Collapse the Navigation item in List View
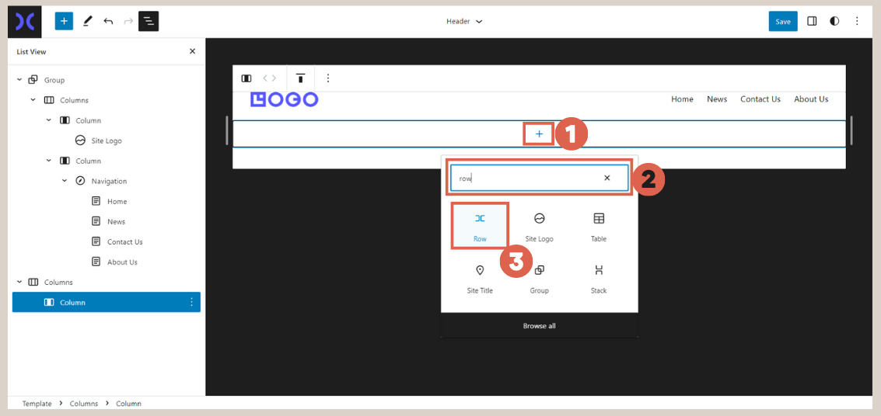 coord(65,181)
